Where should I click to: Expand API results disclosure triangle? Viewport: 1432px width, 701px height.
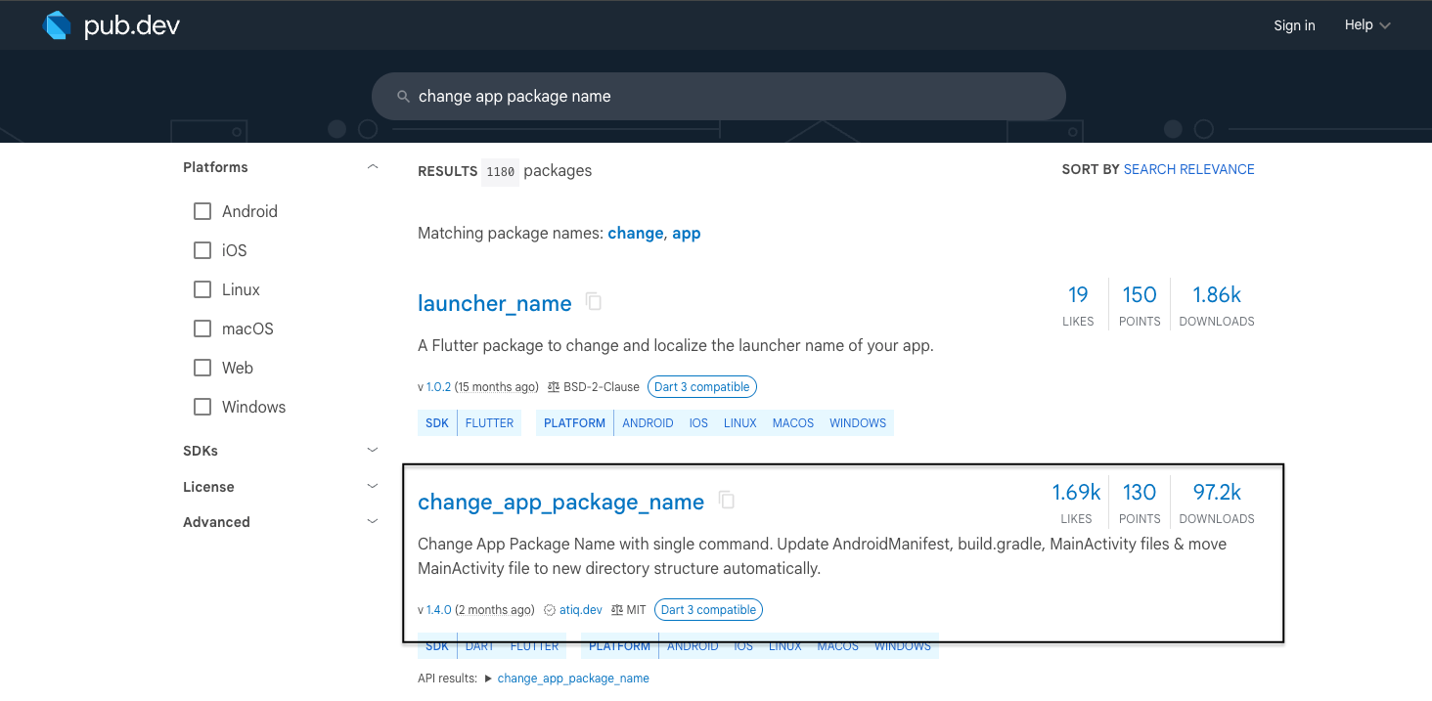[488, 679]
